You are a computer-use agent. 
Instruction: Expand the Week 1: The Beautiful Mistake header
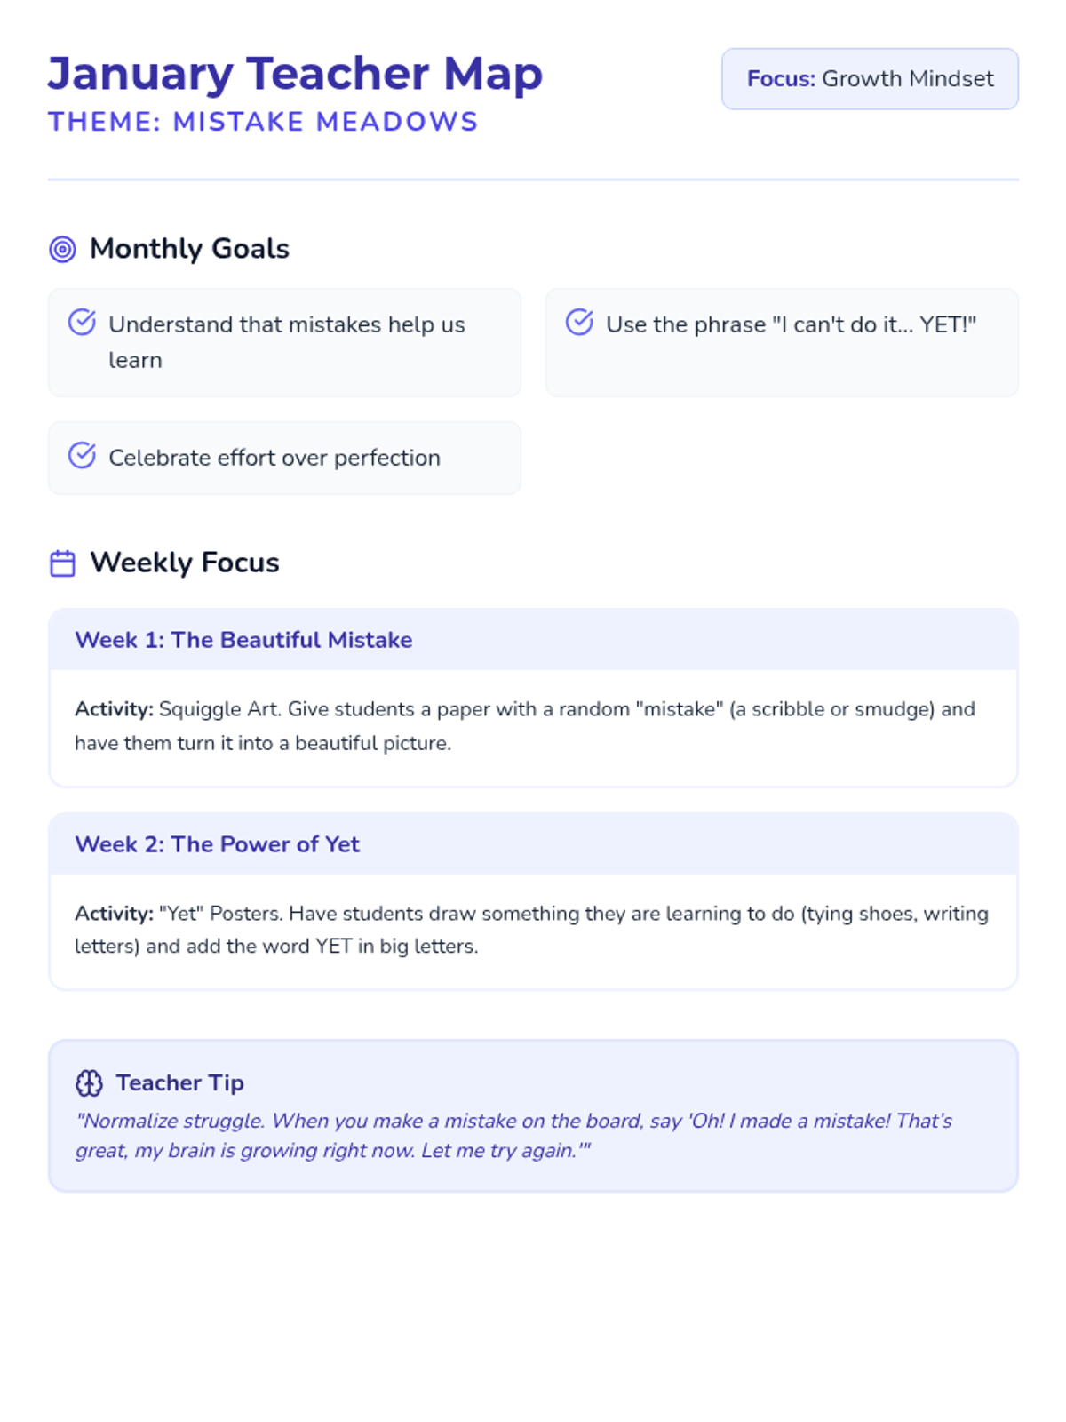coord(533,640)
